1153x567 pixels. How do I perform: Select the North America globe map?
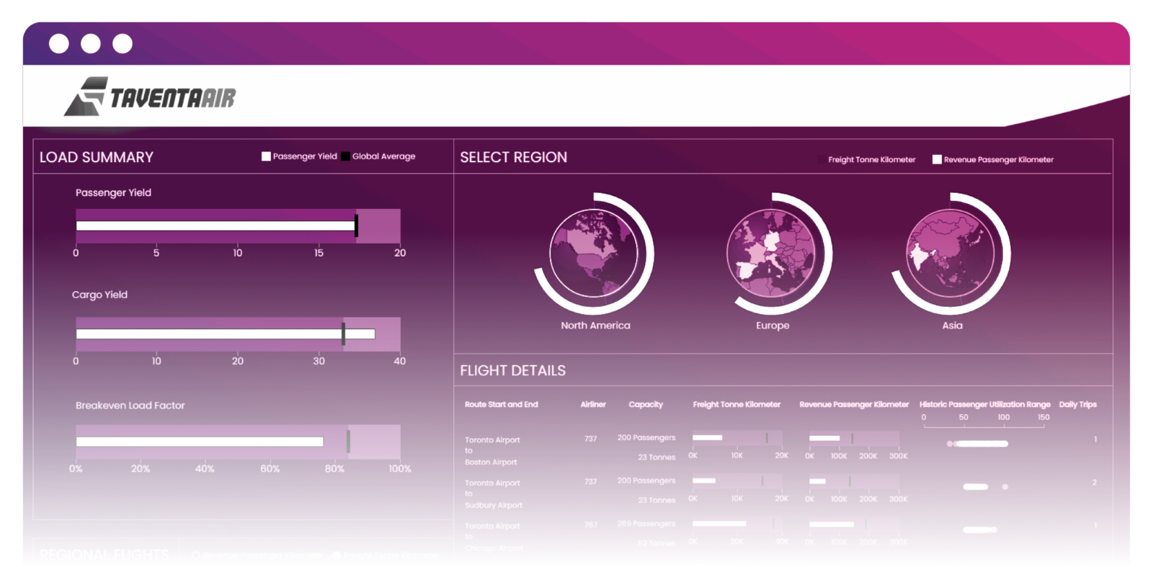tap(594, 253)
